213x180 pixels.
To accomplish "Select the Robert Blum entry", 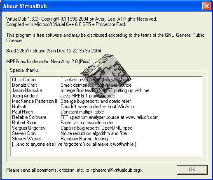I will (x=106, y=123).
